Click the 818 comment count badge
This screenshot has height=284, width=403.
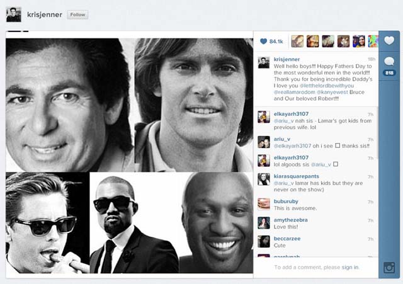[389, 73]
